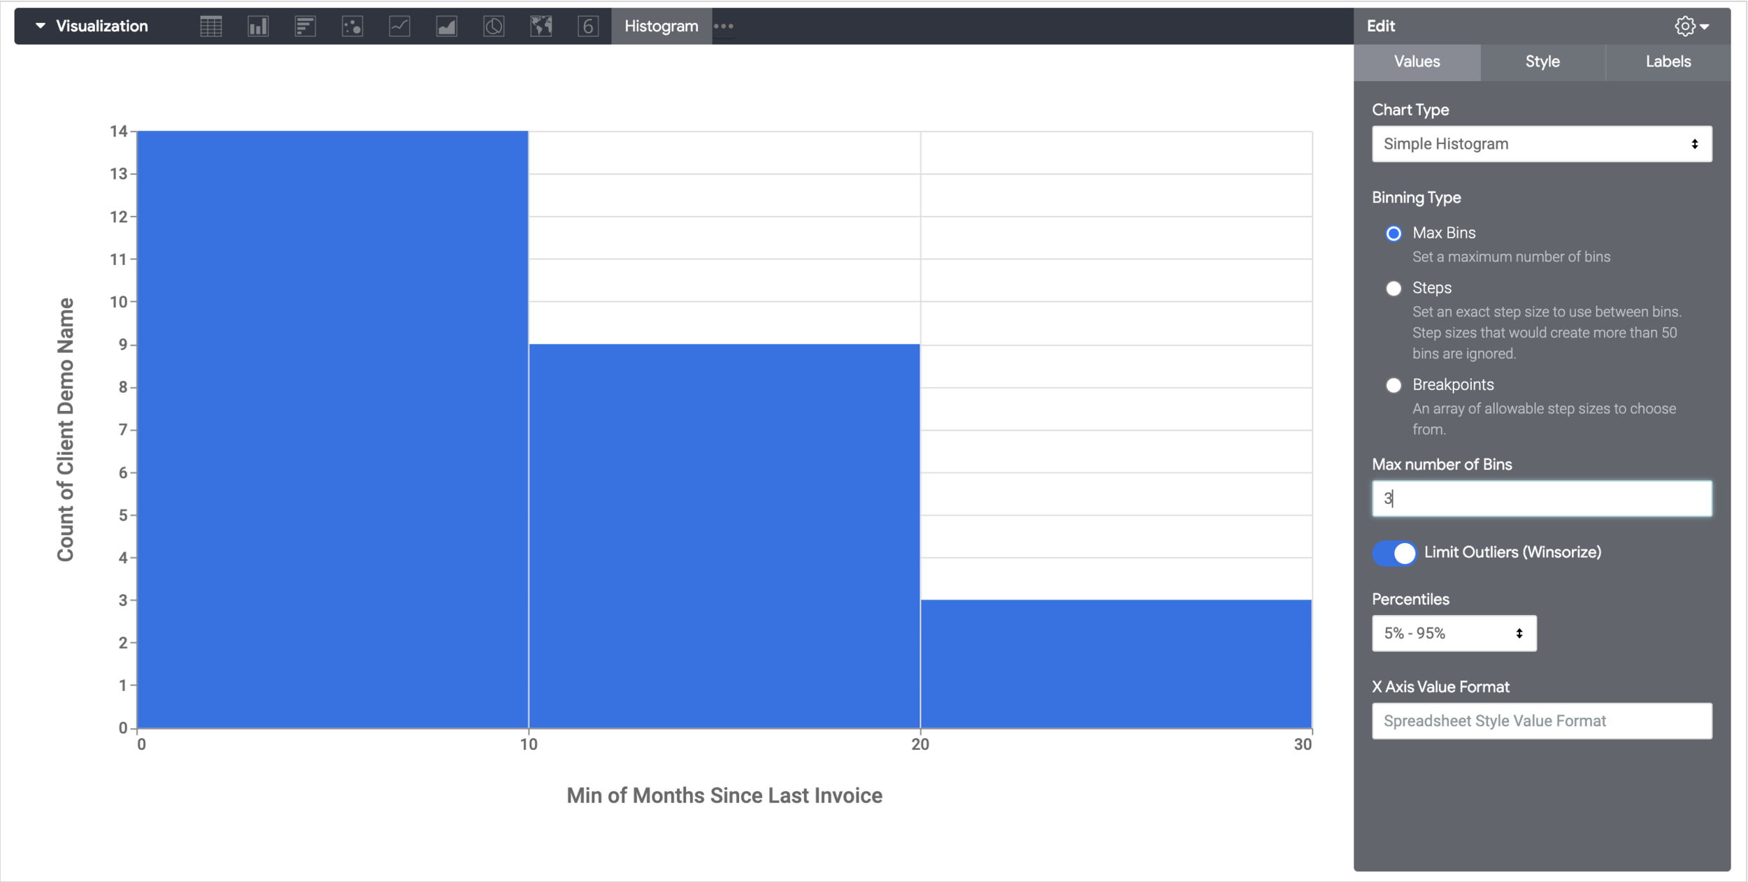Open the Percentiles 5% - 95% dropdown
The image size is (1748, 882).
(x=1453, y=633)
